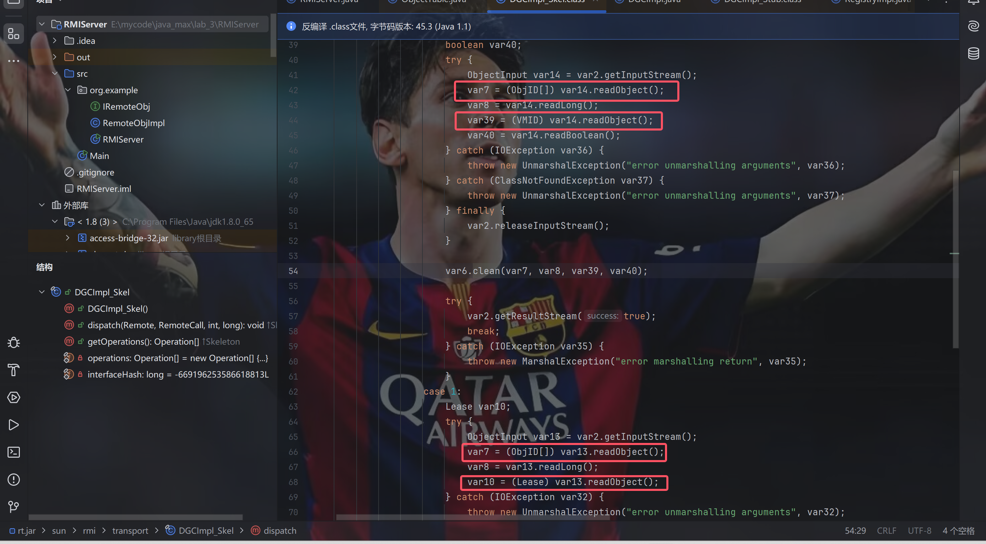This screenshot has height=544, width=986.
Task: Open the cursor position 54:29 widget
Action: coord(855,531)
